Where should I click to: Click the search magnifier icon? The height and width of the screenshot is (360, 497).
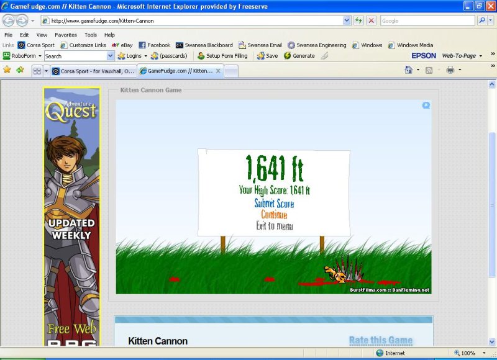click(482, 20)
